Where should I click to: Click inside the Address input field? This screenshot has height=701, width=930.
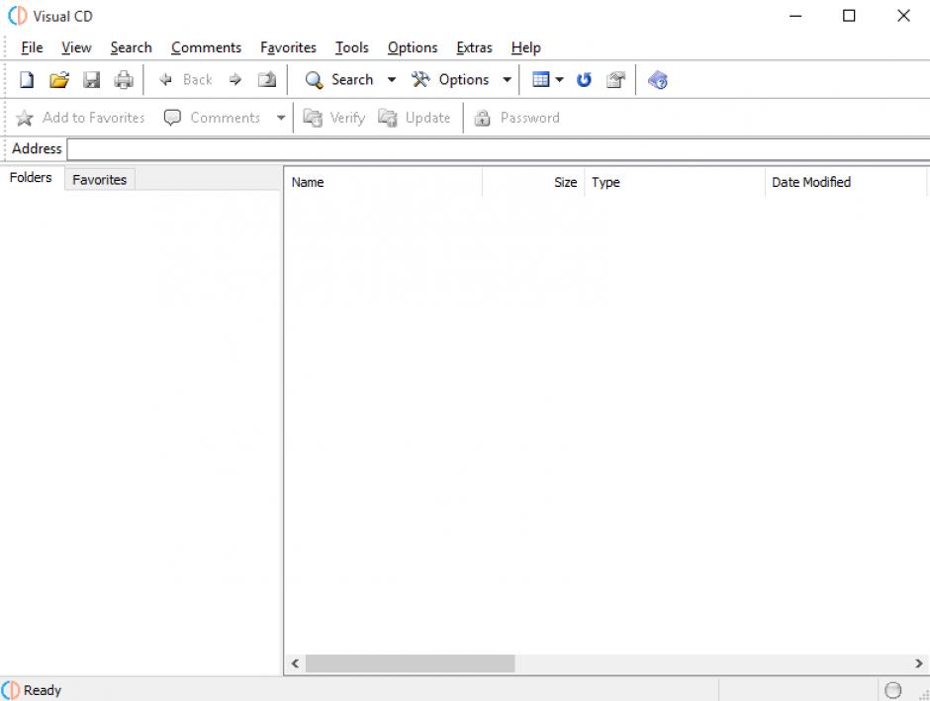coord(499,148)
